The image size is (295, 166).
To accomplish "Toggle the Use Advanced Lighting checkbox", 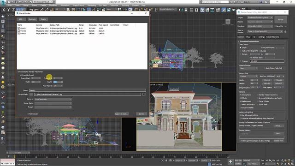I will click(241, 115).
